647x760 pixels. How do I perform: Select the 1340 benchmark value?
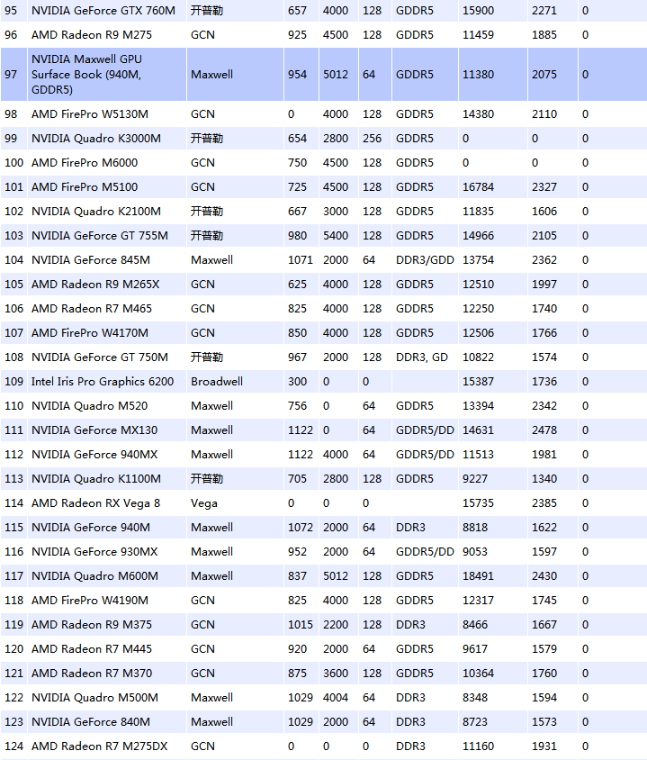[x=544, y=479]
